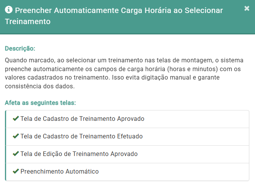Click the info icon in the header
255x182 pixels.
point(8,11)
